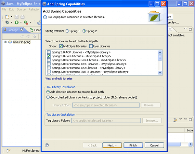Open the Refactor menu in MyEclipse
The height and width of the screenshot is (154, 195).
(34, 9)
